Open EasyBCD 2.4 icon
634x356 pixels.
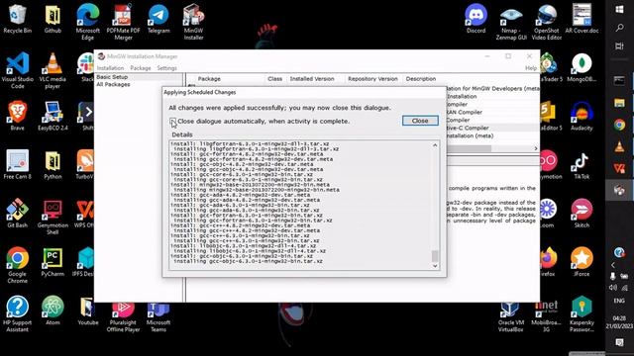click(x=53, y=117)
